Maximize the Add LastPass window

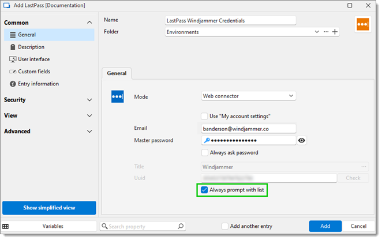point(350,5)
